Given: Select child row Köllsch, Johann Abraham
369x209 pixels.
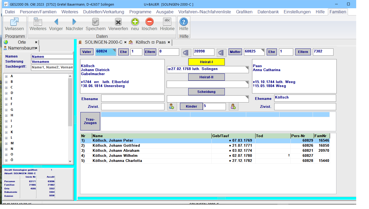Looking at the screenshot, I should pyautogui.click(x=205, y=151).
